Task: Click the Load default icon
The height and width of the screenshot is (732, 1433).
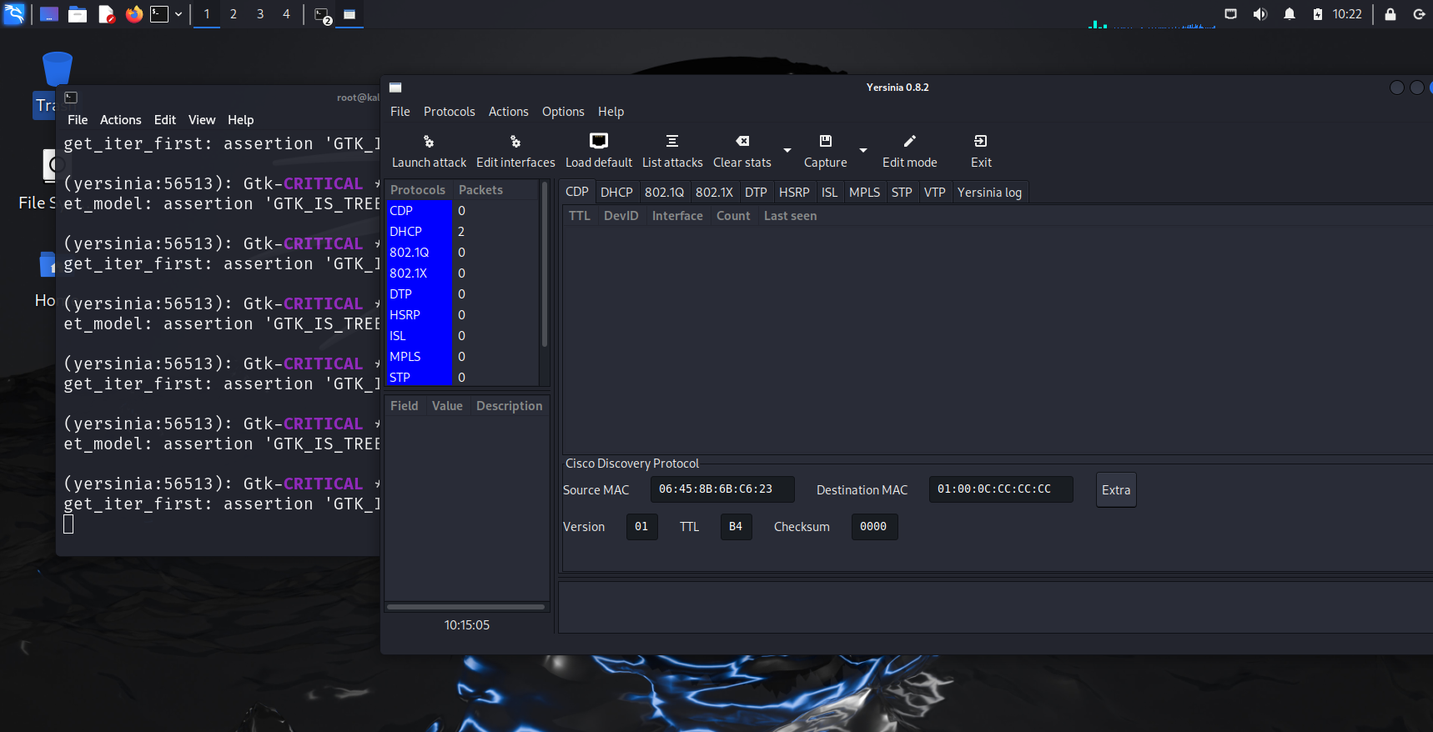Action: coord(598,141)
